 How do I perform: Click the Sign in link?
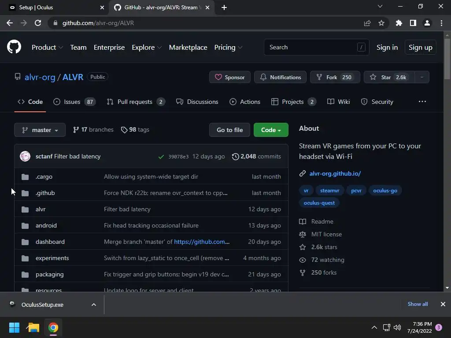387,48
